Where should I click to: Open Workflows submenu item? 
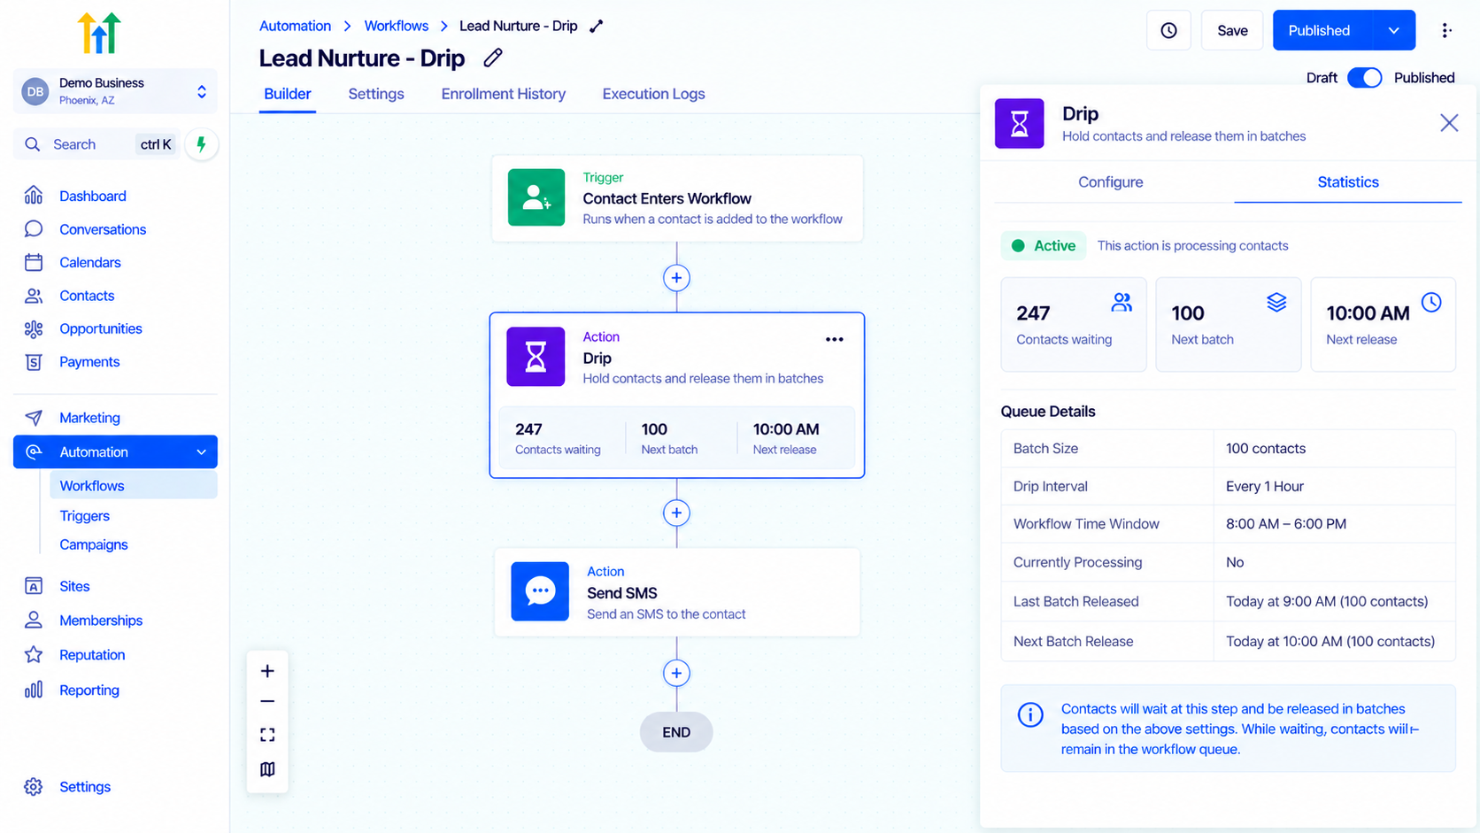coord(133,486)
